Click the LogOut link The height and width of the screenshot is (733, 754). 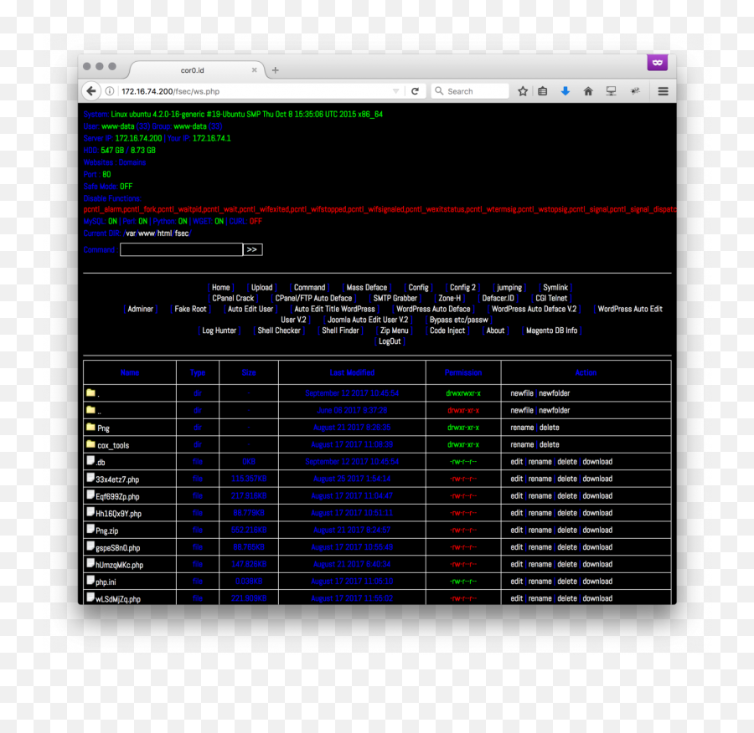390,341
